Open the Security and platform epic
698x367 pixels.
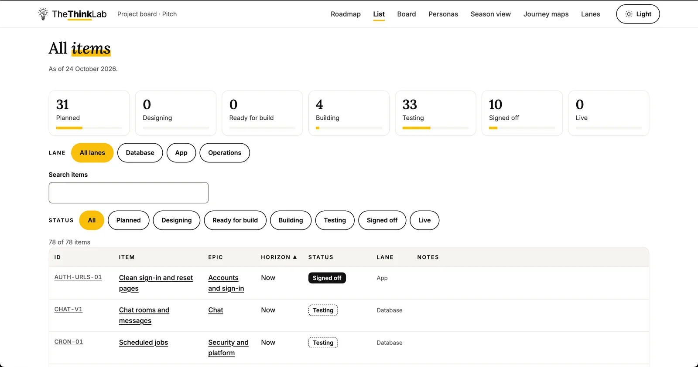click(x=228, y=347)
